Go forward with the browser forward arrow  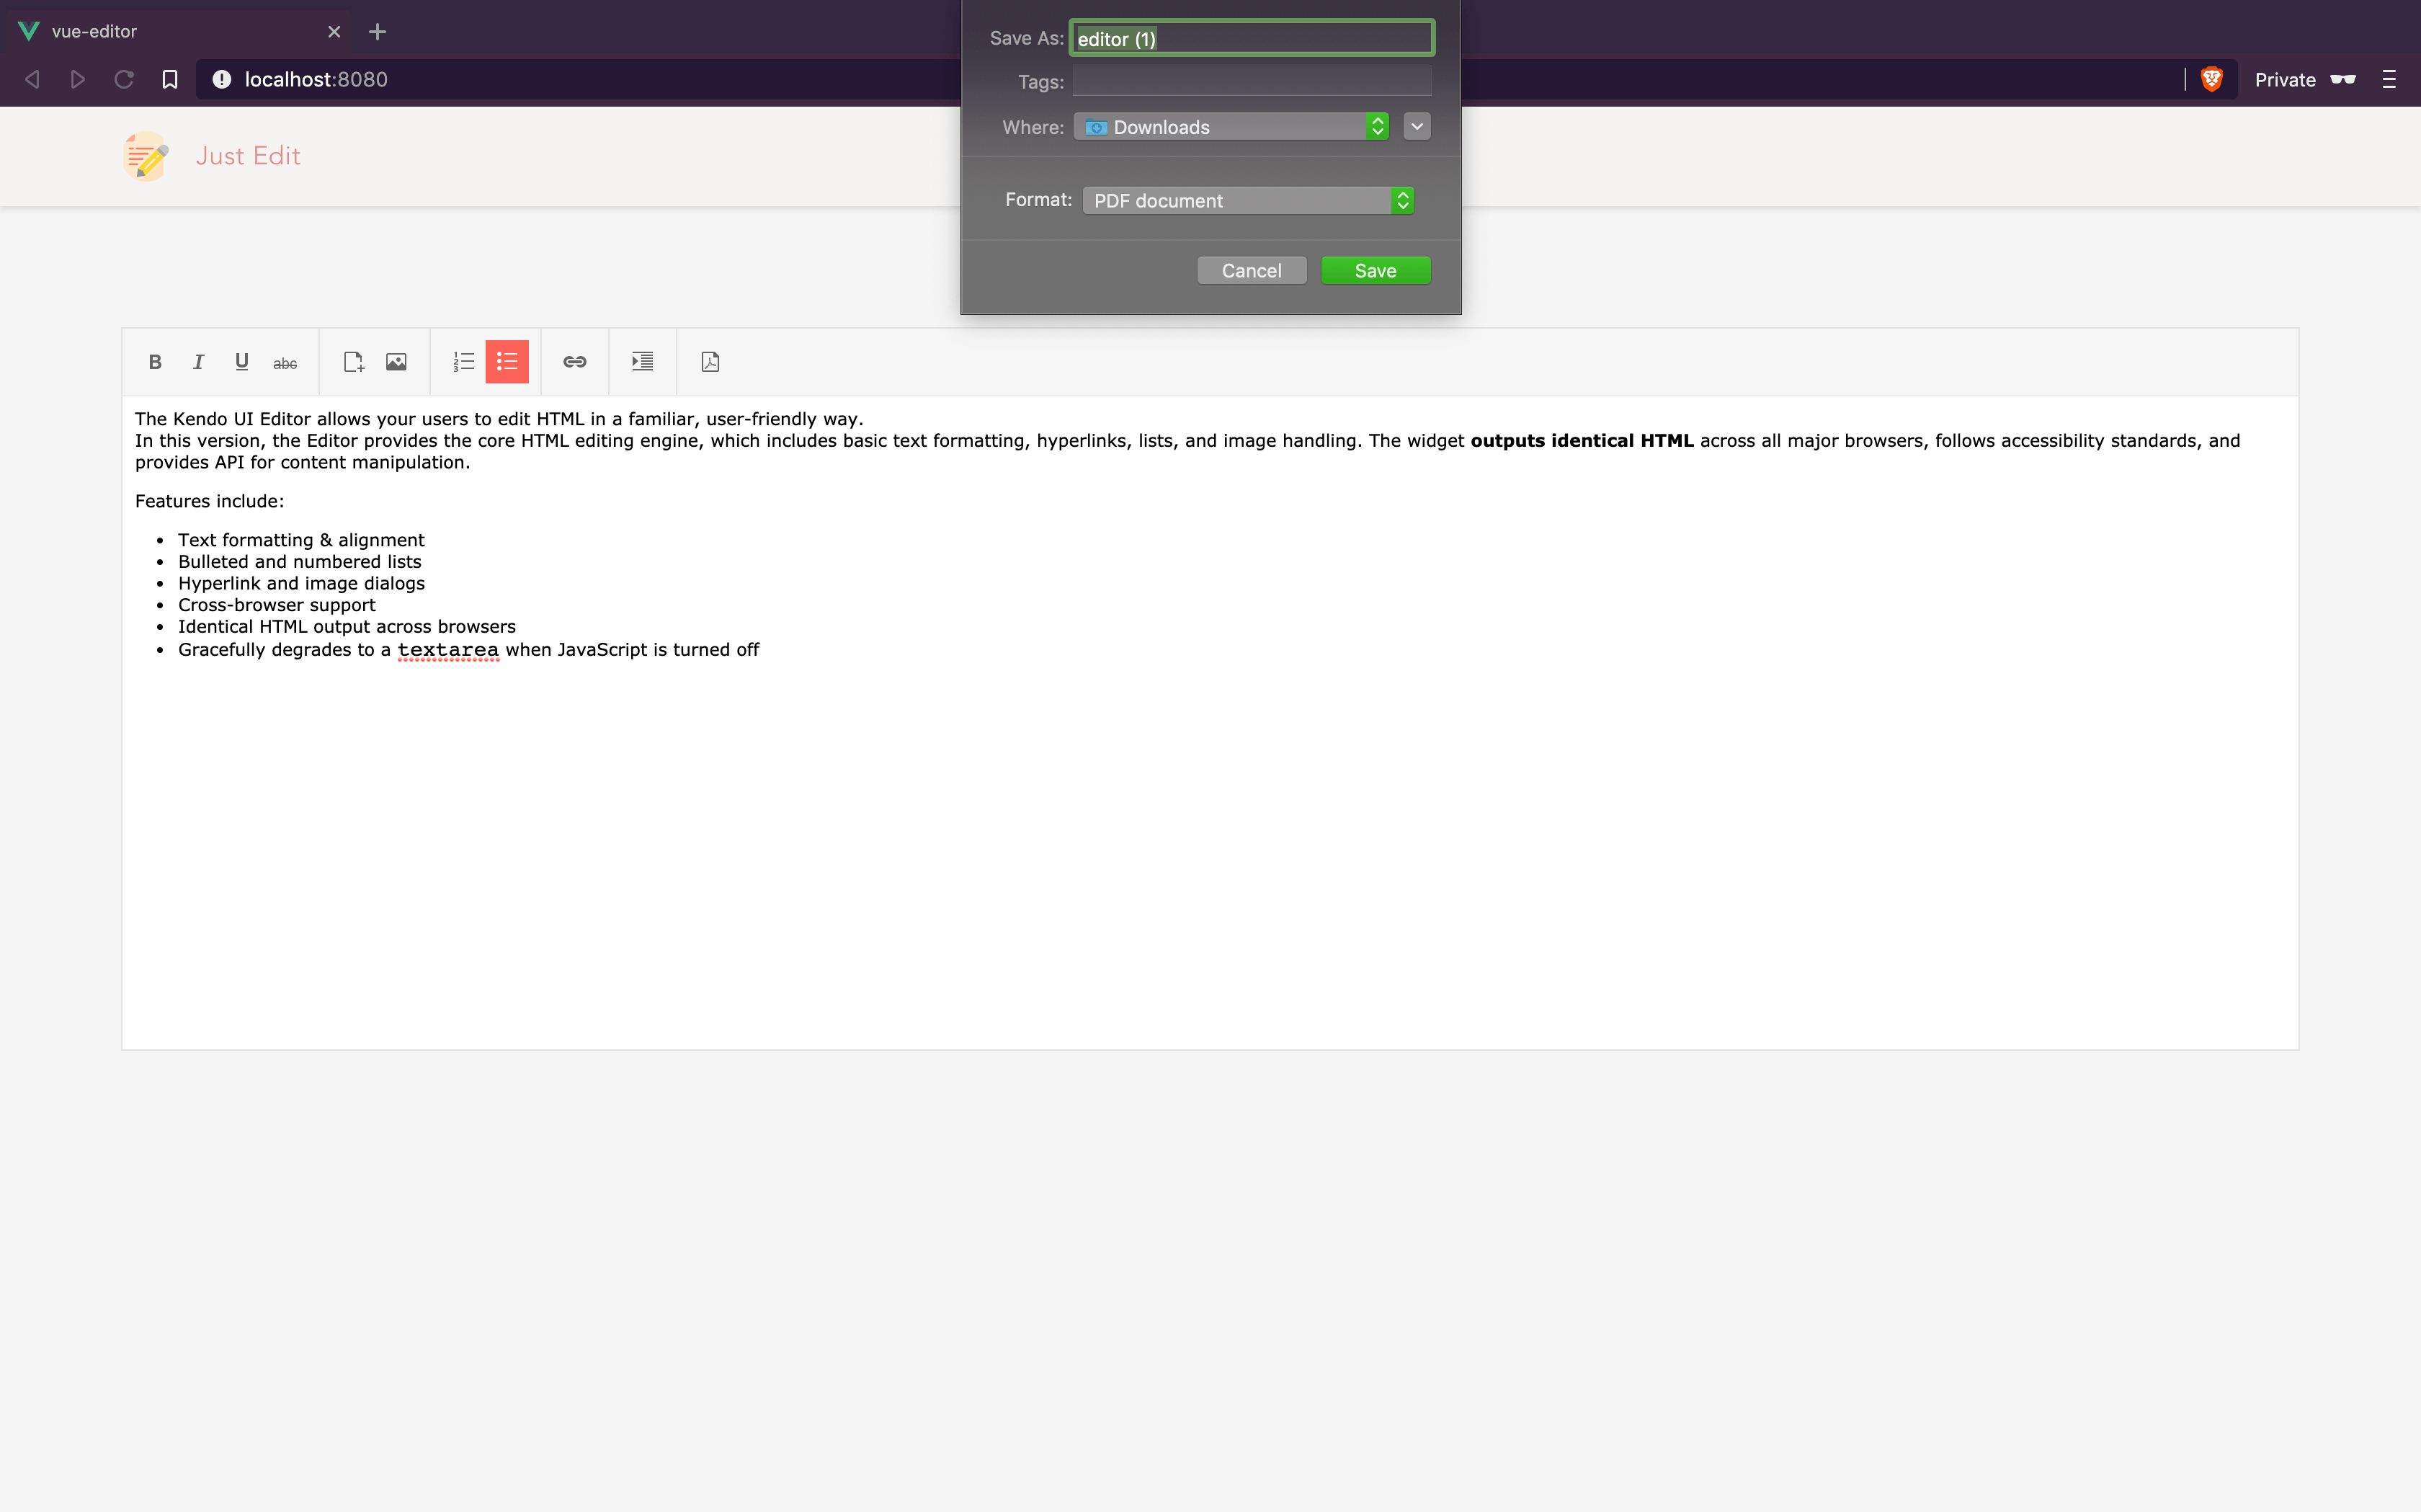click(x=78, y=79)
